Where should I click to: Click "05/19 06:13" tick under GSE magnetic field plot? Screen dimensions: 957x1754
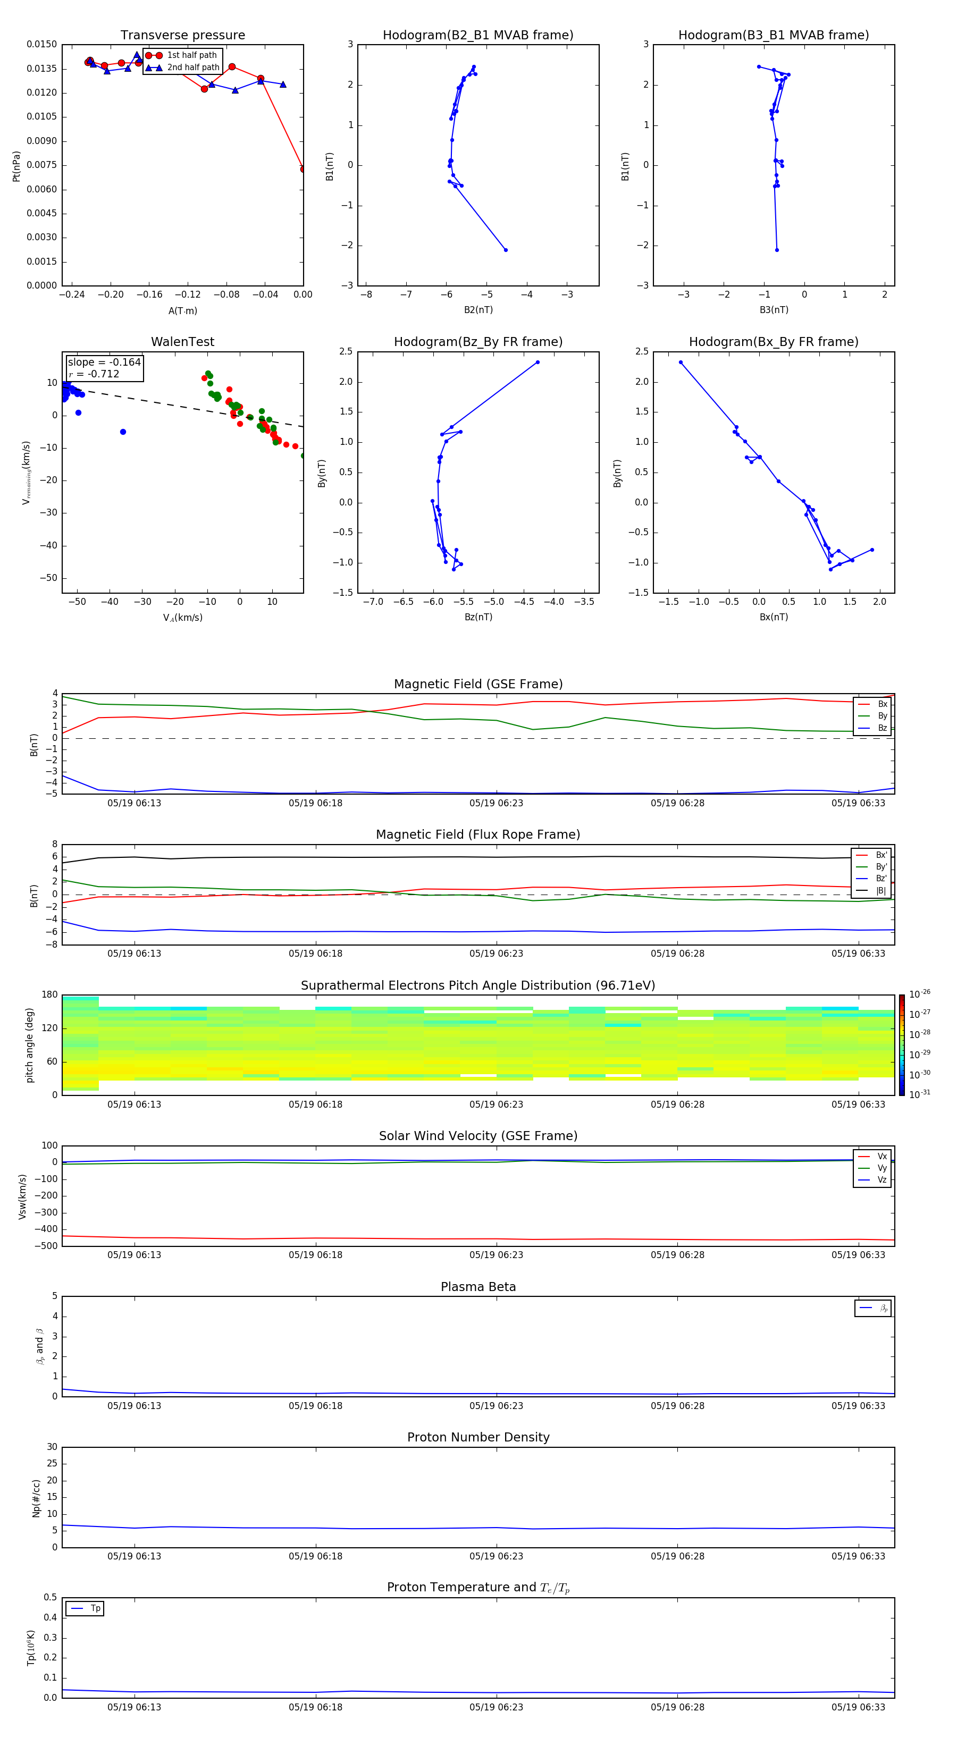click(x=134, y=803)
